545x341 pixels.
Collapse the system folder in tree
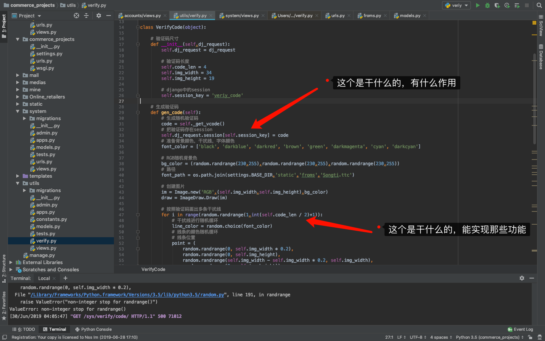point(17,111)
